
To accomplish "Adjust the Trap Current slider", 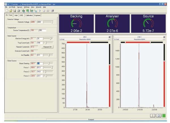I will [x=48, y=43].
